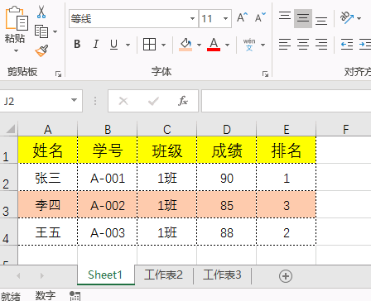This screenshot has height=301, width=371.
Task: Toggle Bold formatting
Action: [x=77, y=44]
